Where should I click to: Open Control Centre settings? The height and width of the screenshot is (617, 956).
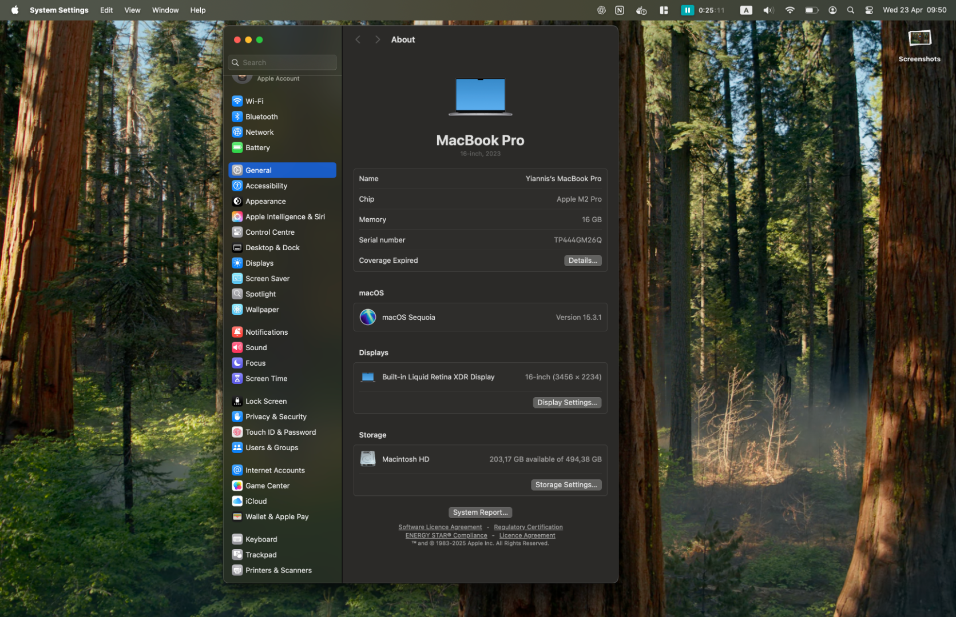click(282, 232)
